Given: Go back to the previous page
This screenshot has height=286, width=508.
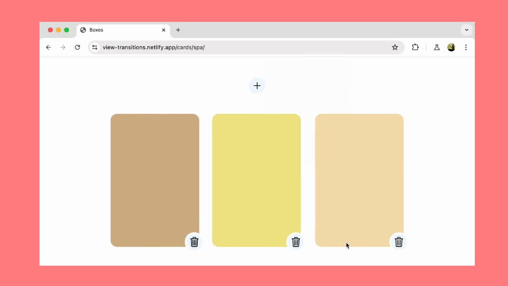Looking at the screenshot, I should [48, 47].
